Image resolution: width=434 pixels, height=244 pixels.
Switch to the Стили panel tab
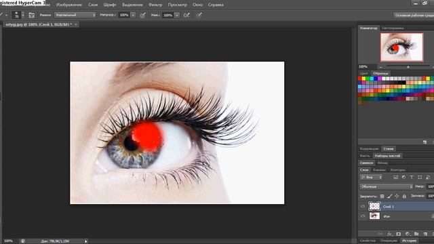[x=389, y=149]
